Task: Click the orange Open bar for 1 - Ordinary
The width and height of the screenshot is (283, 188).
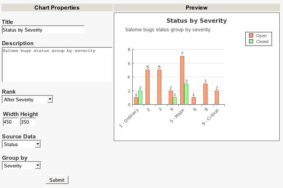Action: coord(136,101)
